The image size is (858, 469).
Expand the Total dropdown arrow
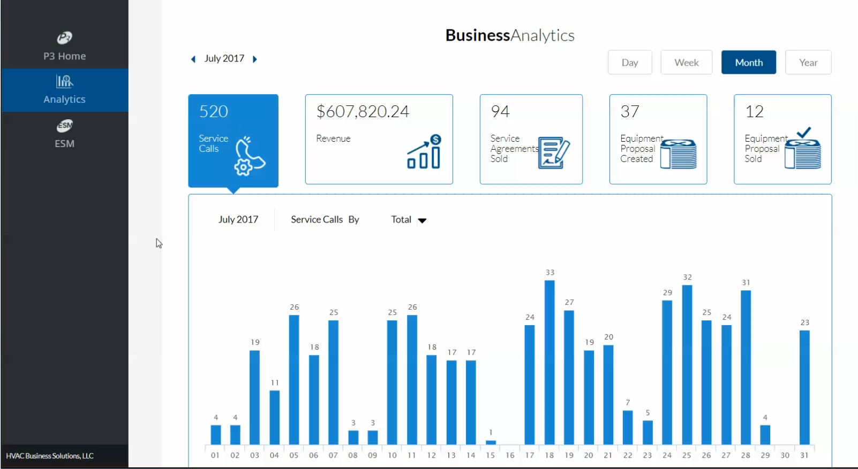[422, 220]
